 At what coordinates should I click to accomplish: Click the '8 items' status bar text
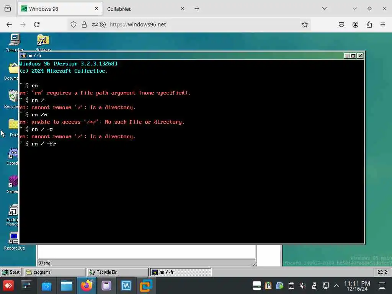tap(44, 263)
